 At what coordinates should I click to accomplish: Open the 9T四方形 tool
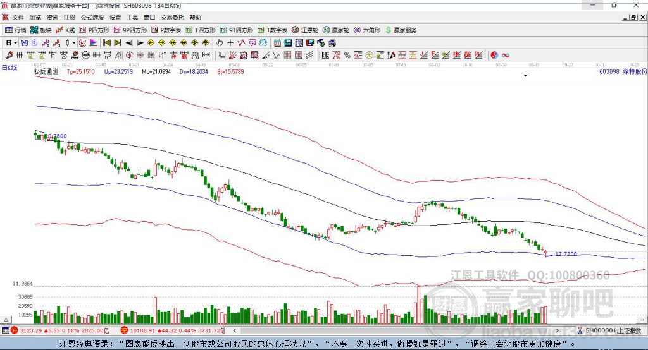click(237, 30)
